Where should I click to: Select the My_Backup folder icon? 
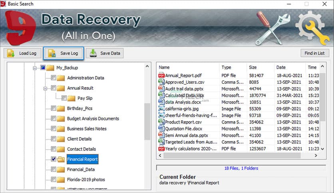click(x=50, y=68)
